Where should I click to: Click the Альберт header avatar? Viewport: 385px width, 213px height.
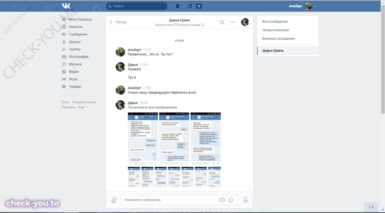309,6
